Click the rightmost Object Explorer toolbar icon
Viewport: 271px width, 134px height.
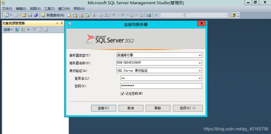click(x=46, y=30)
